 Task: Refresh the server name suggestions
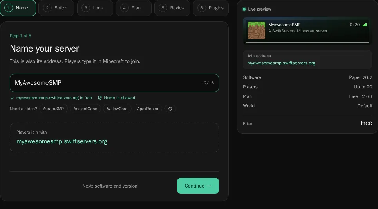click(170, 109)
